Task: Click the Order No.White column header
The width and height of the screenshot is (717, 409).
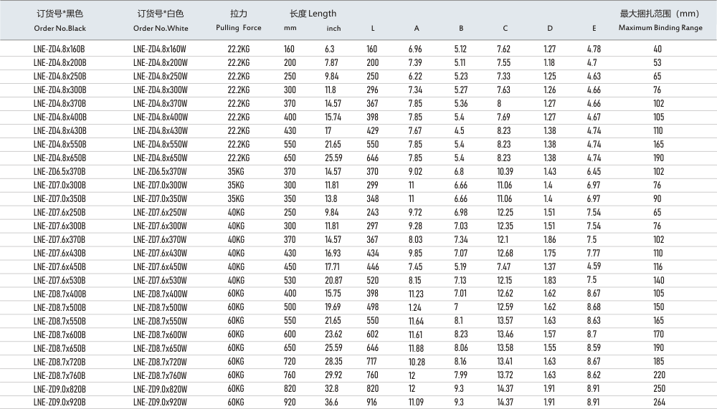Action: point(161,28)
